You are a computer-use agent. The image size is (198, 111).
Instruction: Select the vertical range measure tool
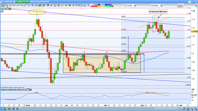[x=88, y=6]
